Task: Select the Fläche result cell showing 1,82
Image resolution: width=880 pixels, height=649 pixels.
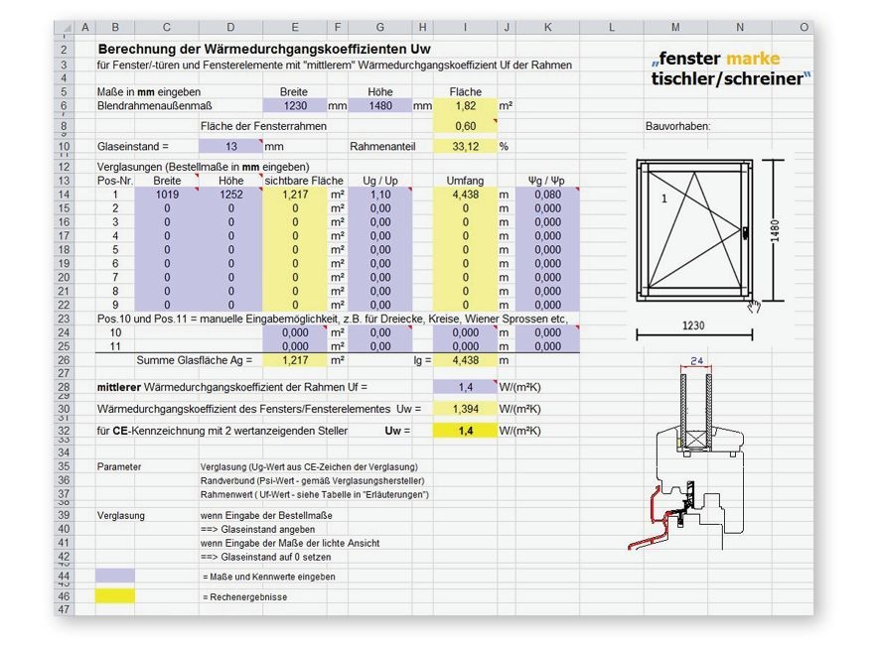Action: tap(464, 105)
